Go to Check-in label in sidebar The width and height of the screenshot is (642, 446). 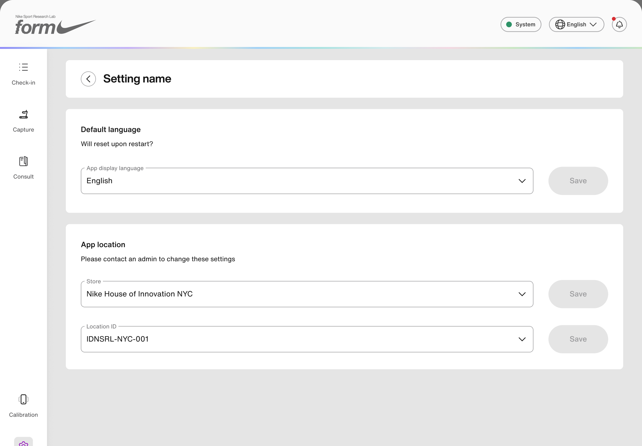click(x=23, y=83)
